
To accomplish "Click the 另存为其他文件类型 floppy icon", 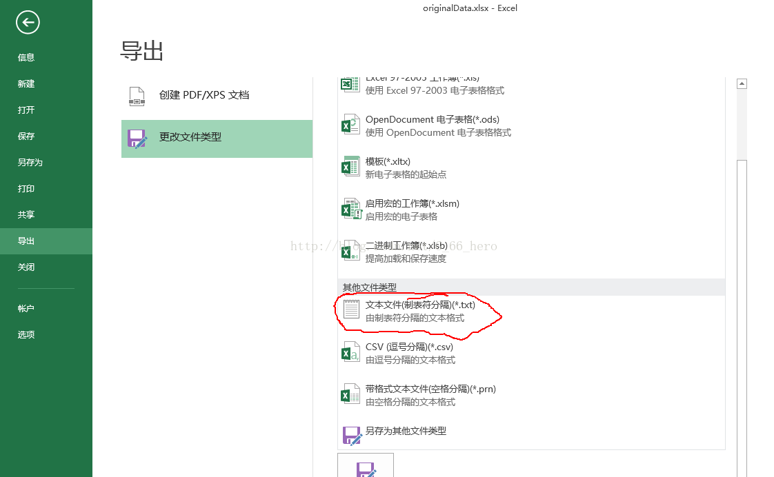I will [x=352, y=436].
